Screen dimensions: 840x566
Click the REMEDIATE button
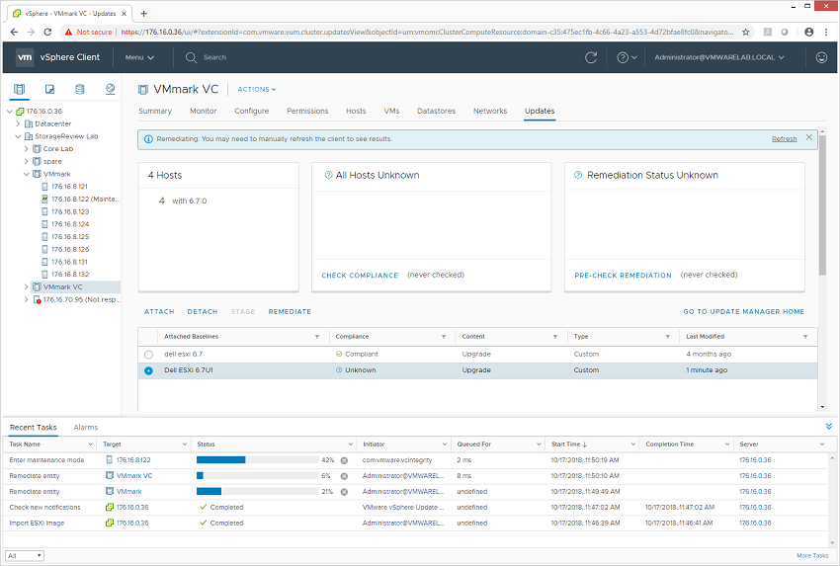coord(290,312)
